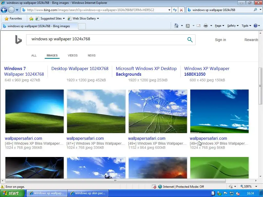
Task: Click the Read Mail icon
Action: [x=199, y=26]
